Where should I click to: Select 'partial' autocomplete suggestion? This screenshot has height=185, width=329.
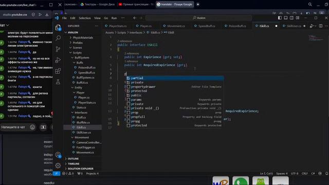pos(175,78)
